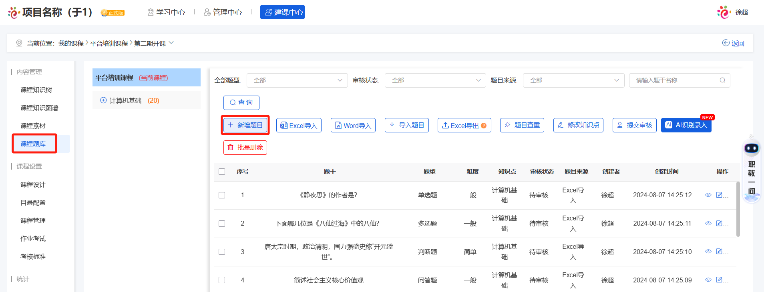Viewport: 764px width, 292px height.
Task: Click the 返回 link
Action: click(733, 43)
